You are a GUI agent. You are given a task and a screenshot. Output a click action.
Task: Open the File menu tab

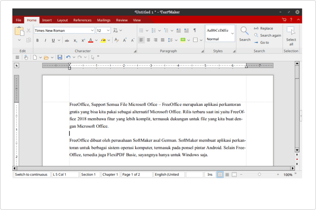19,20
